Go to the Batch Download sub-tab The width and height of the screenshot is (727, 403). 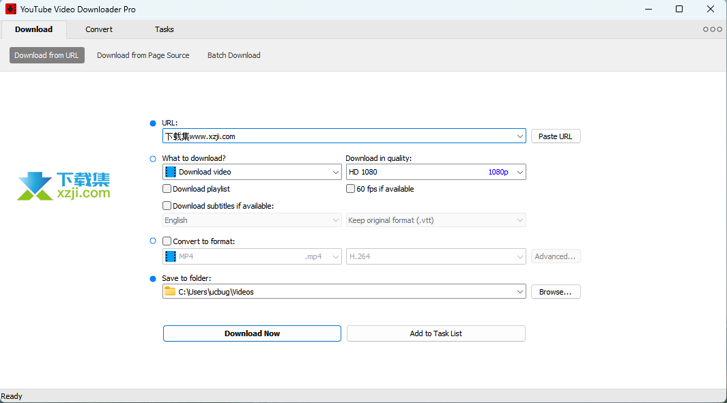(x=233, y=55)
